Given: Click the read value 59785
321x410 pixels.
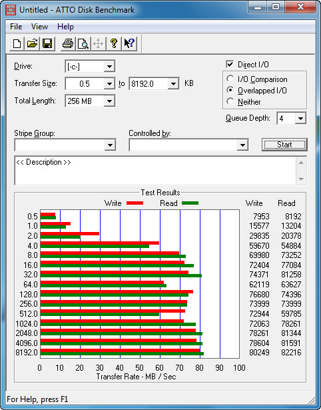Looking at the screenshot, I should click(291, 313).
